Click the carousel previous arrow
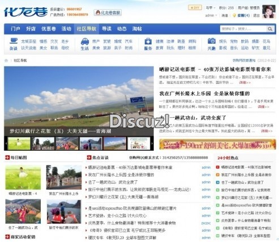Image resolution: width=279 pixels, height=242 pixels. [x=6, y=143]
